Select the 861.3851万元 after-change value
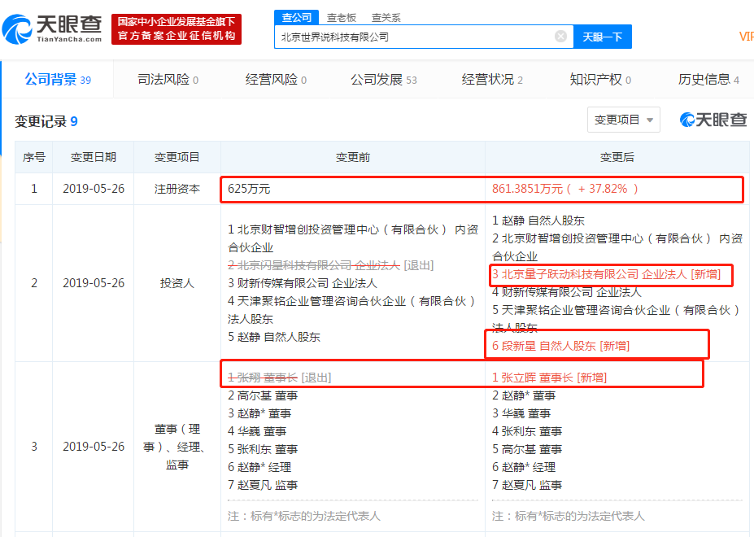The height and width of the screenshot is (537, 754). [x=565, y=189]
